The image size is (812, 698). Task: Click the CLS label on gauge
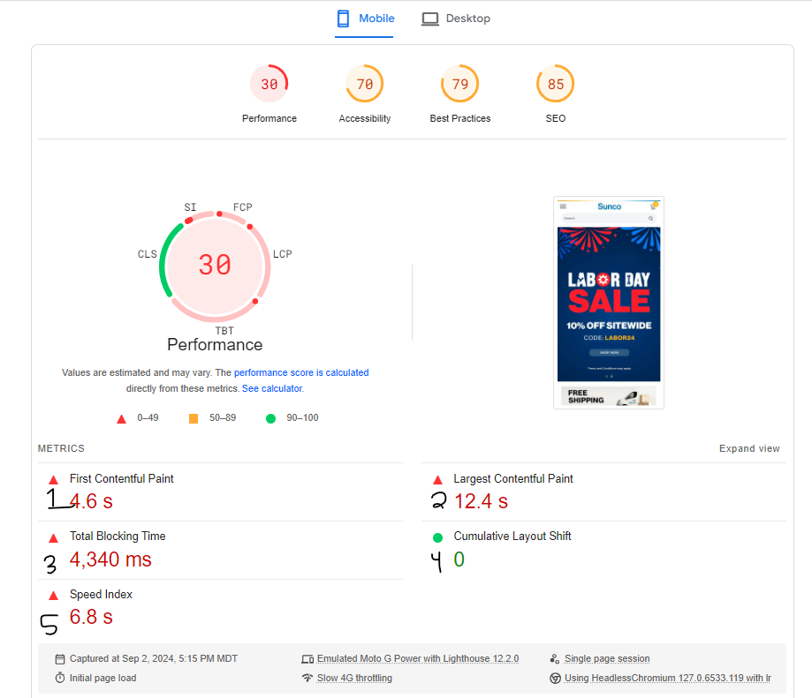[x=147, y=254]
